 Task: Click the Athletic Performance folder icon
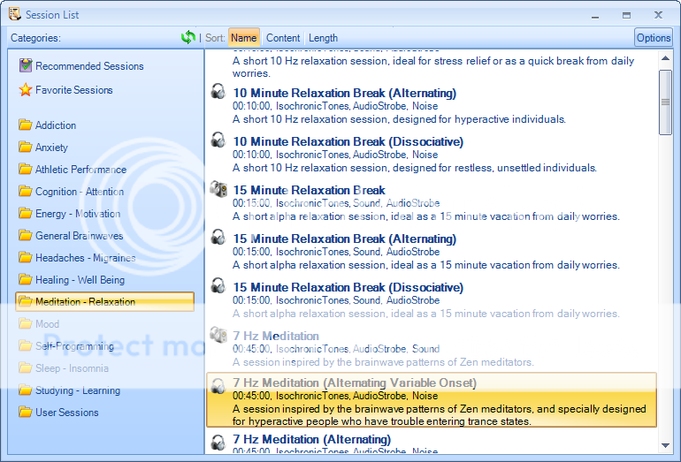[x=26, y=170]
